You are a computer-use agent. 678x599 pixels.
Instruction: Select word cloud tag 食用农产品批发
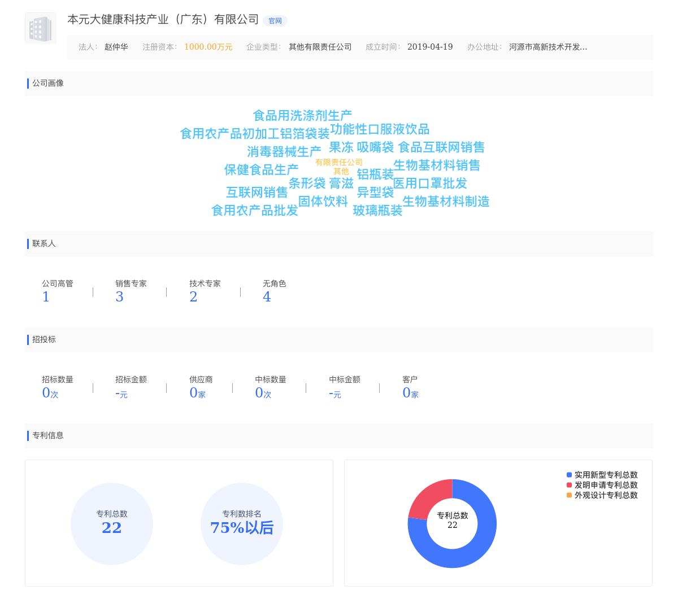pyautogui.click(x=255, y=211)
